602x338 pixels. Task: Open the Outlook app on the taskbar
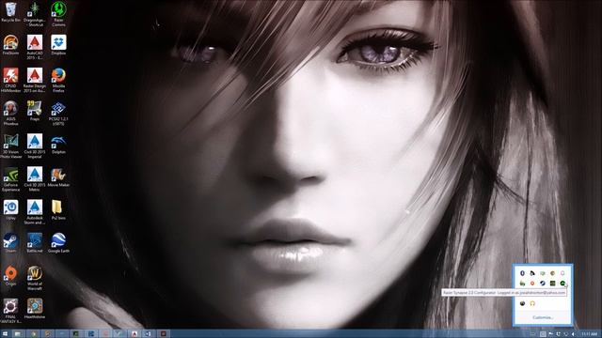[x=149, y=334]
